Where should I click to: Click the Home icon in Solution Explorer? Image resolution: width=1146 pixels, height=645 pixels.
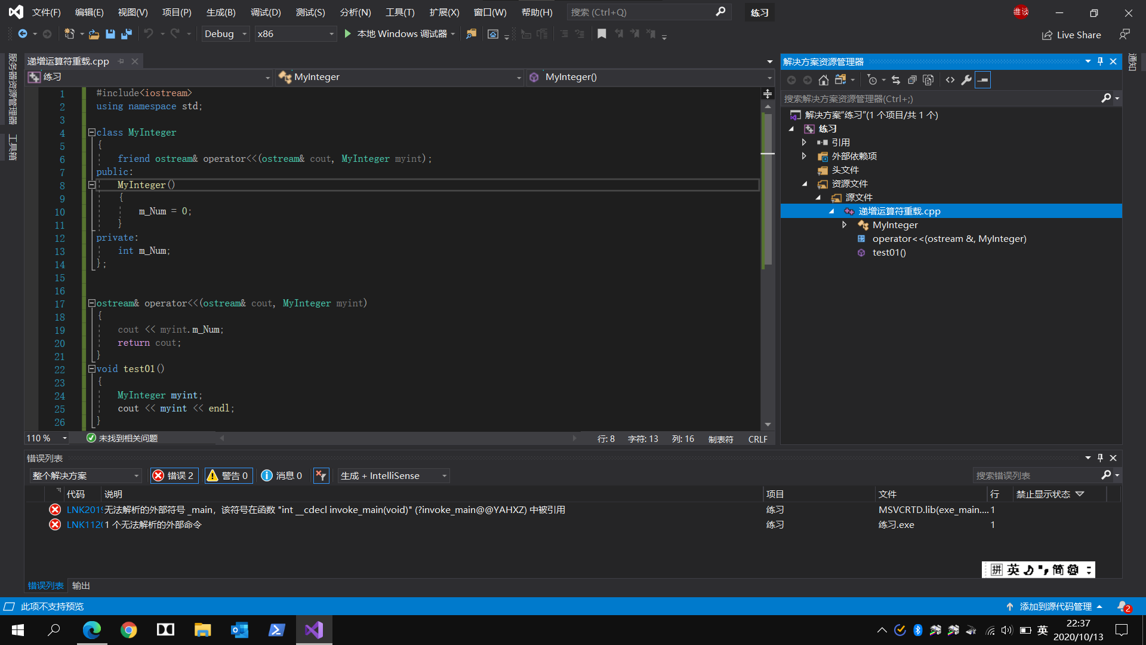(824, 80)
